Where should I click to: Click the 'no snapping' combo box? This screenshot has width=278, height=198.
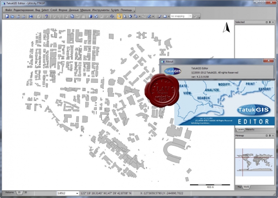click(181, 16)
